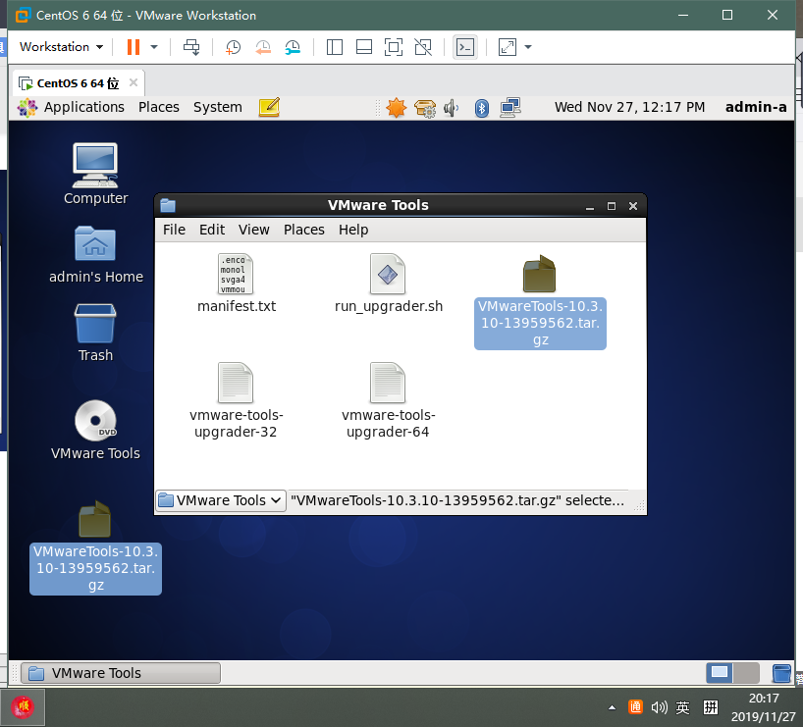Open the network connection icon in panel
803x727 pixels.
pyautogui.click(x=510, y=108)
